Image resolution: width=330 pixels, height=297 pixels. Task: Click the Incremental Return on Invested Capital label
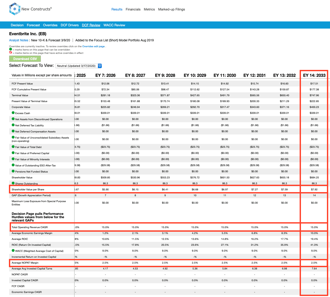34,257
